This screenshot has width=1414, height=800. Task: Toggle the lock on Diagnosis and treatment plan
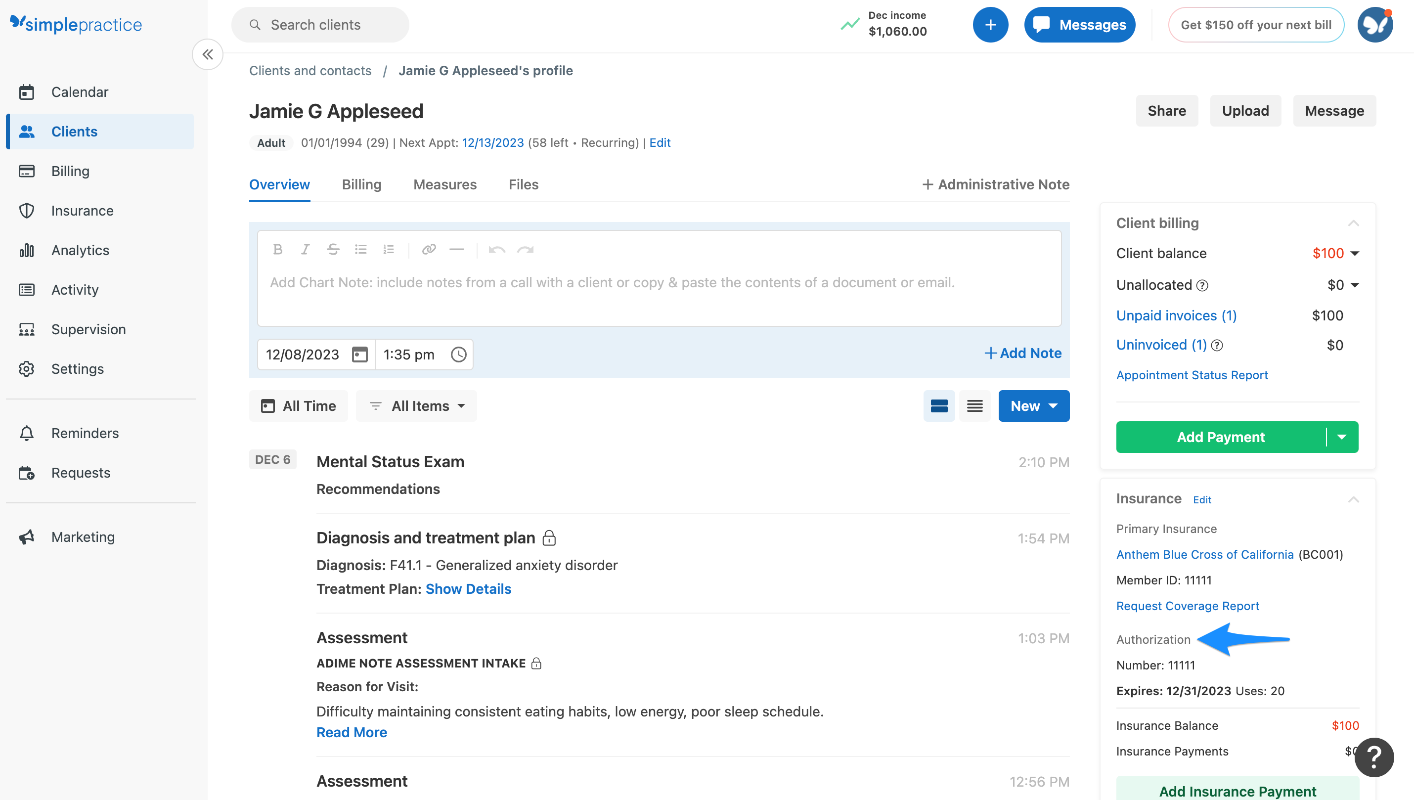coord(549,538)
